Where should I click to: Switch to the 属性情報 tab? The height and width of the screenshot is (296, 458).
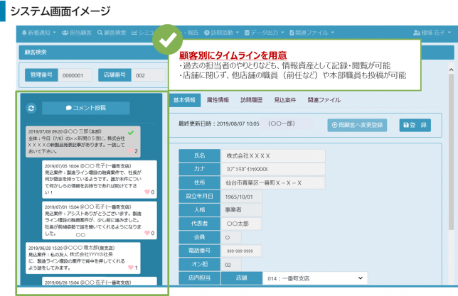218,100
